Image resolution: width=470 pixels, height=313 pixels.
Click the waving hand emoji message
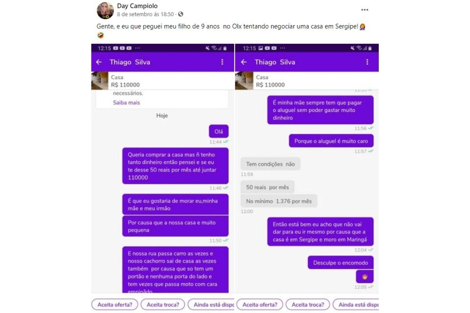365,277
